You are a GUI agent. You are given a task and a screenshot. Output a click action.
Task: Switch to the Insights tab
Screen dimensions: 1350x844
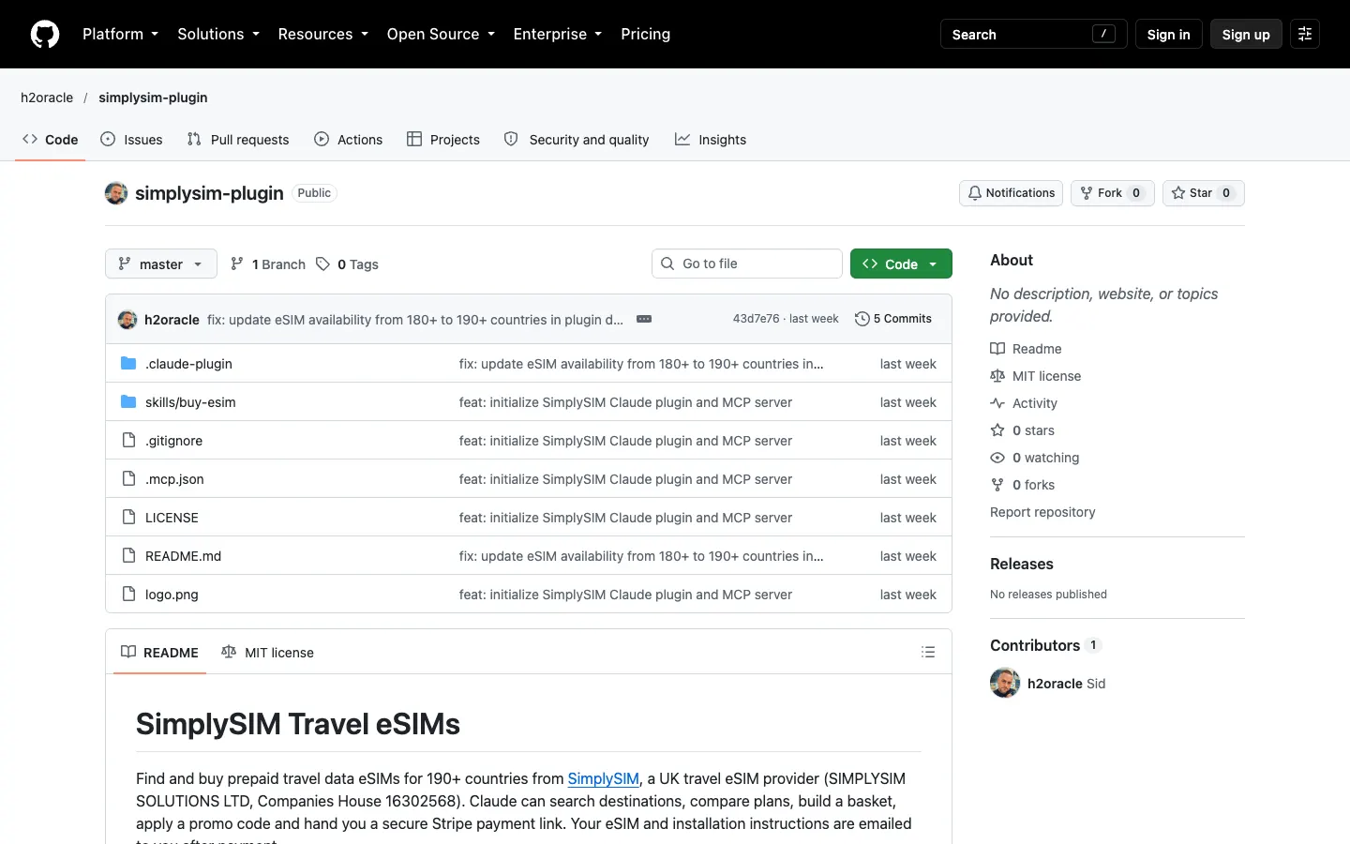pos(711,139)
